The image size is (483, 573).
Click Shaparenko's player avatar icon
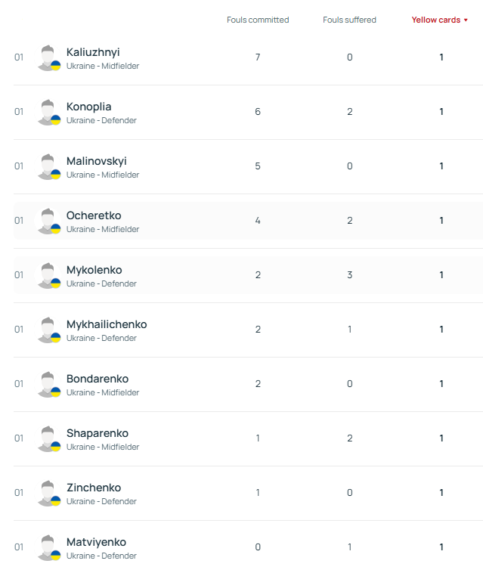point(48,438)
